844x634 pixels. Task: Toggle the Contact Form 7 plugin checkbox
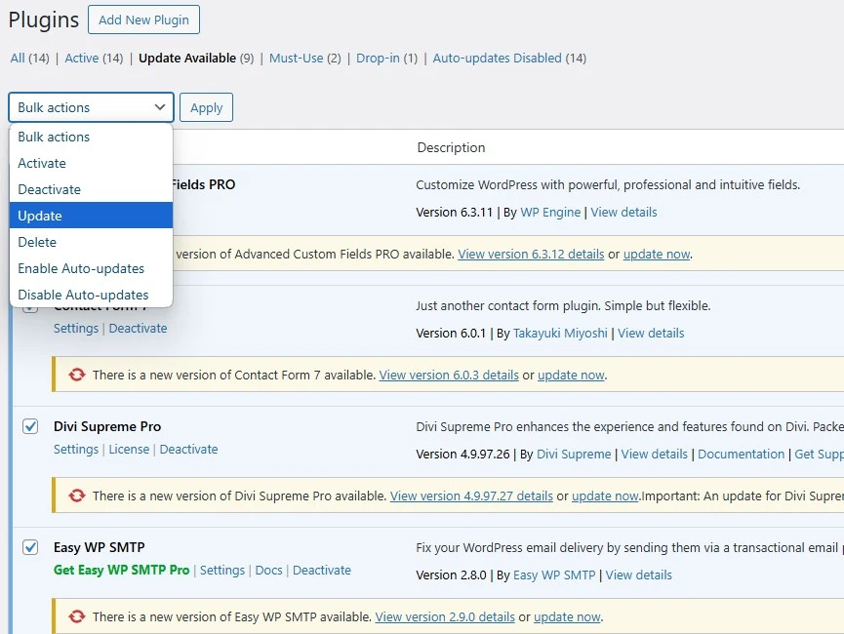[x=30, y=305]
